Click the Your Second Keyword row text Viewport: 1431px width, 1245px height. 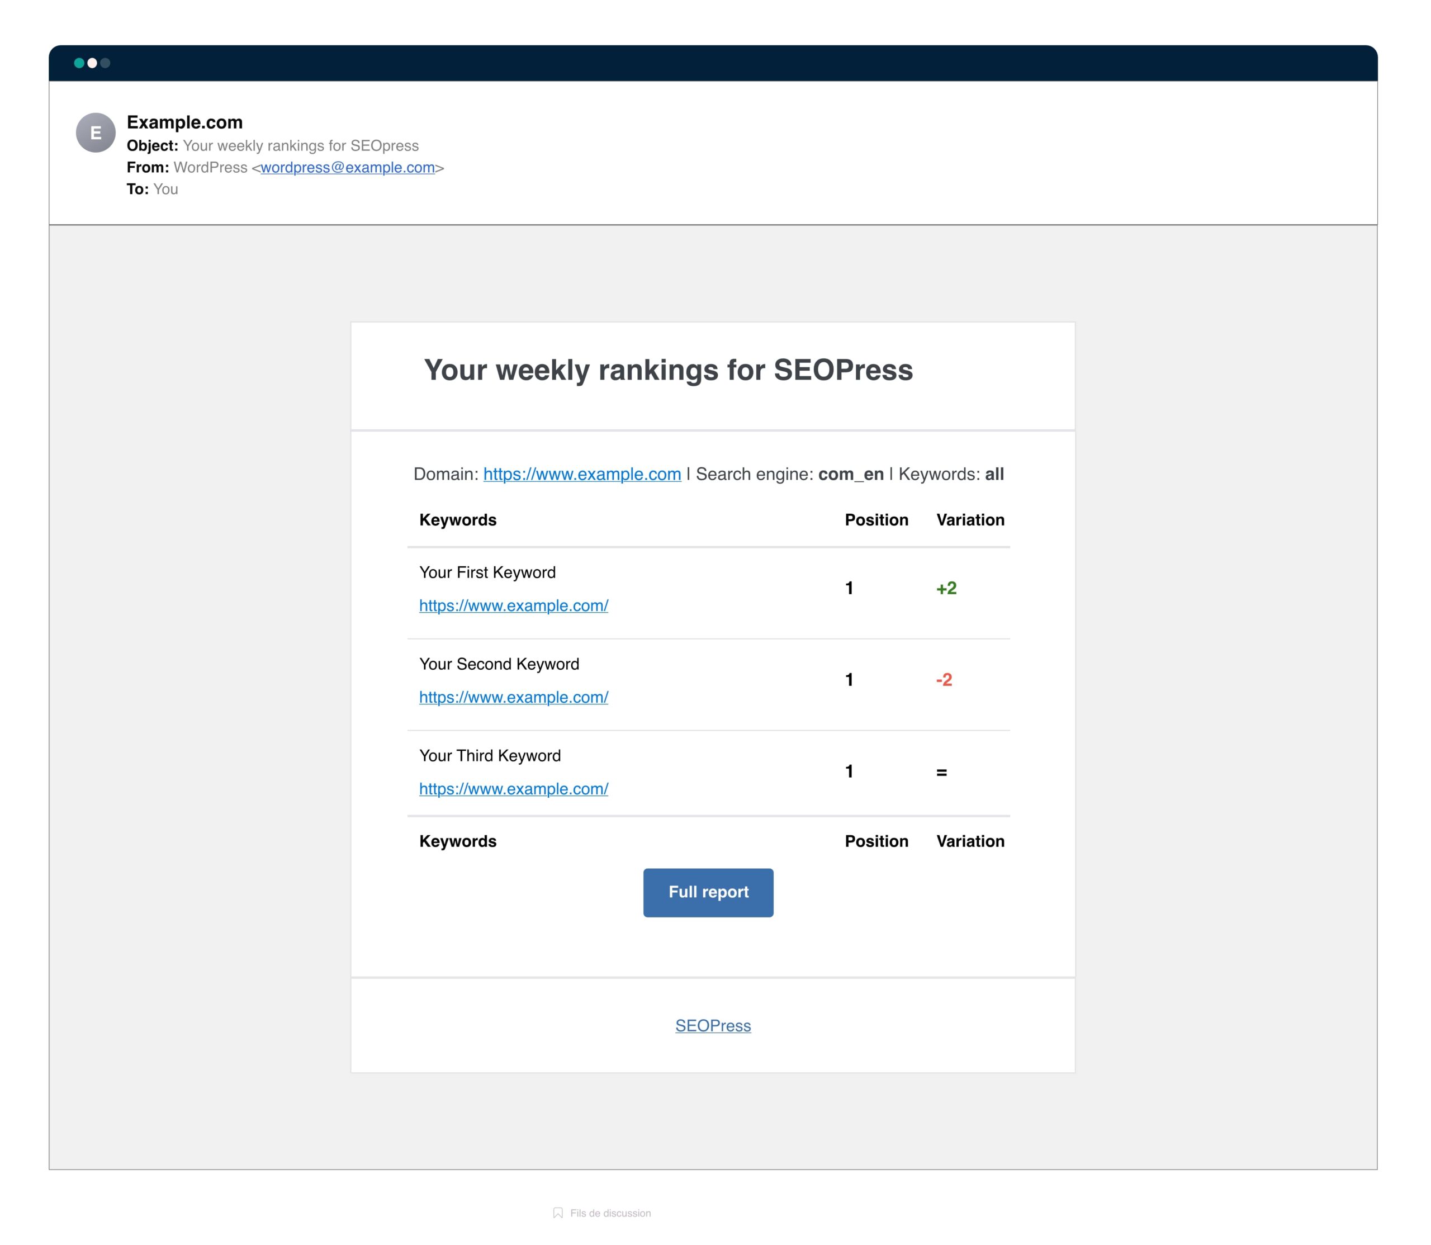pyautogui.click(x=499, y=664)
